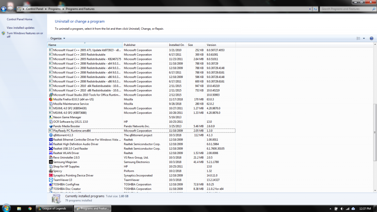Open the help question mark icon

point(371,38)
